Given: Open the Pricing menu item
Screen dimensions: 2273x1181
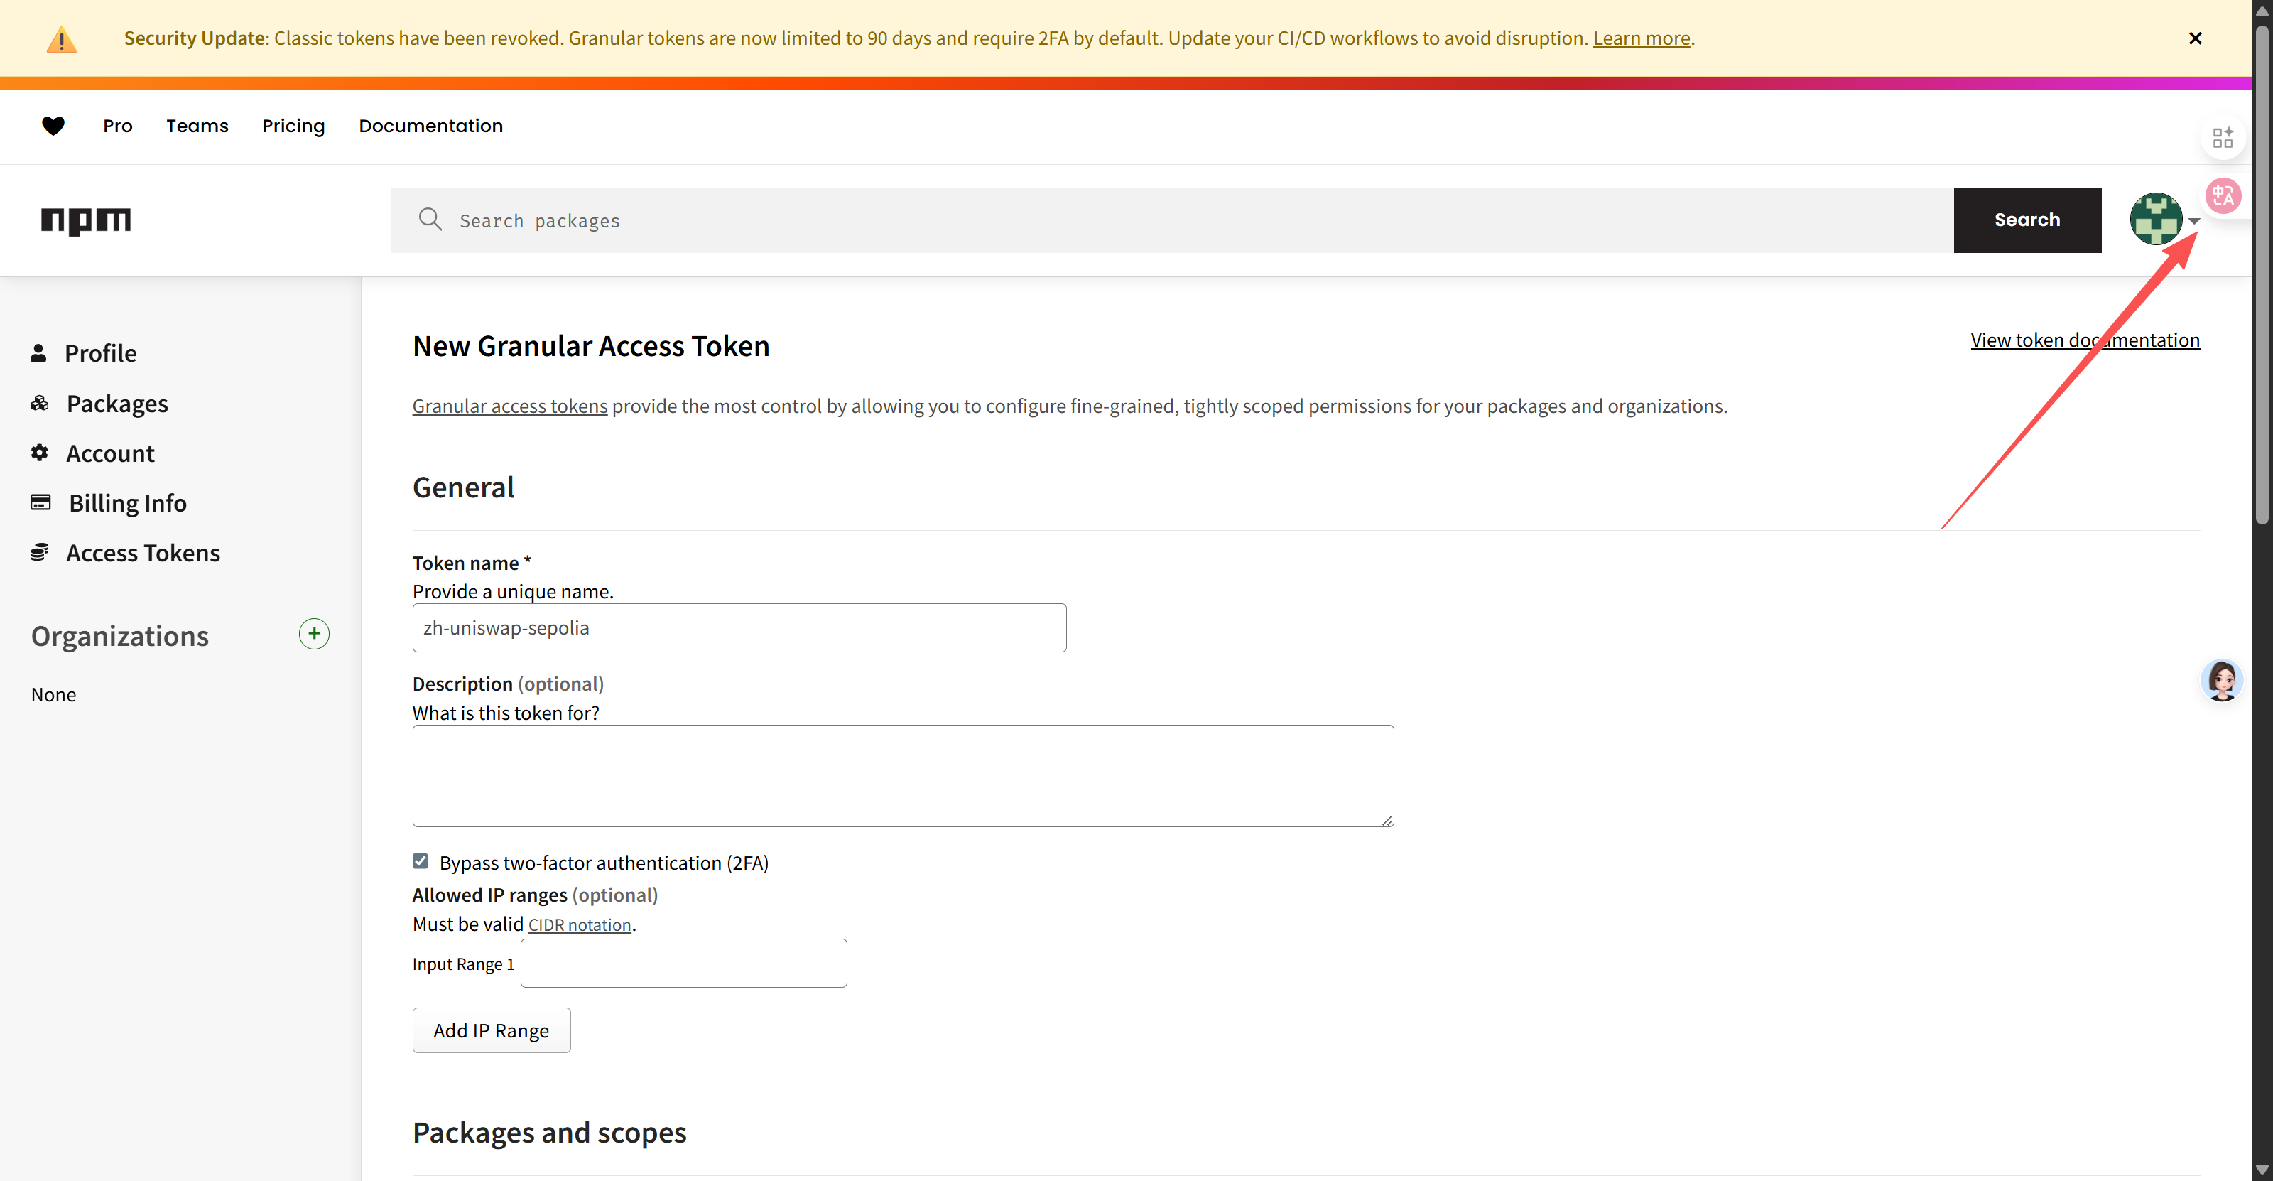Looking at the screenshot, I should 293,126.
